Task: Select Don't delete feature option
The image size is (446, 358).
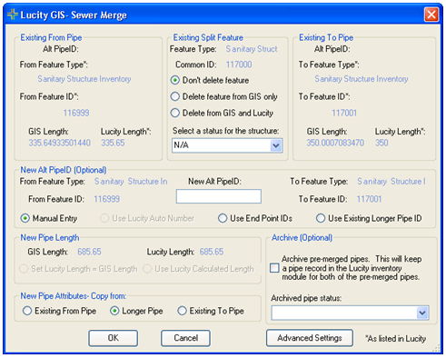Action: point(210,80)
